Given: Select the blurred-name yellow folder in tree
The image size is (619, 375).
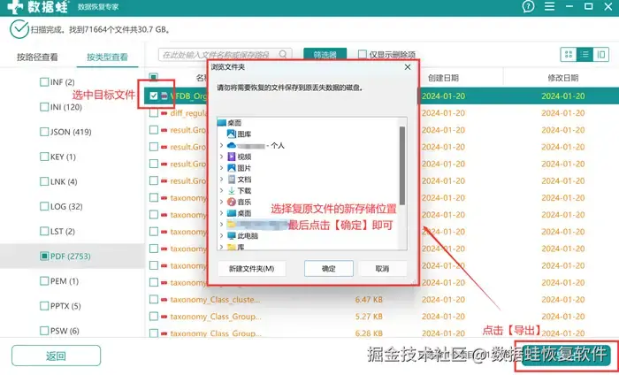Looking at the screenshot, I should [256, 225].
